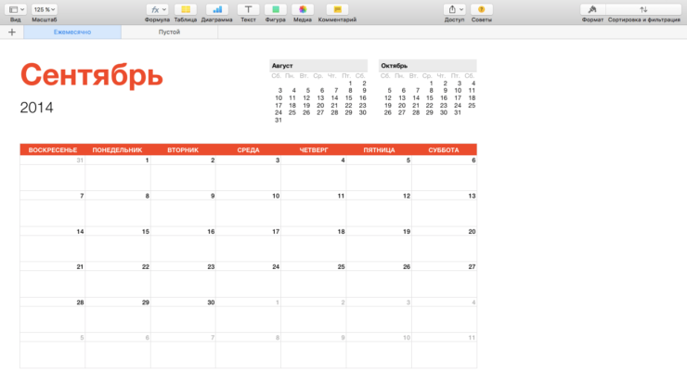Open the Медиа media browser
Viewport: 687px width, 386px height.
coord(303,9)
